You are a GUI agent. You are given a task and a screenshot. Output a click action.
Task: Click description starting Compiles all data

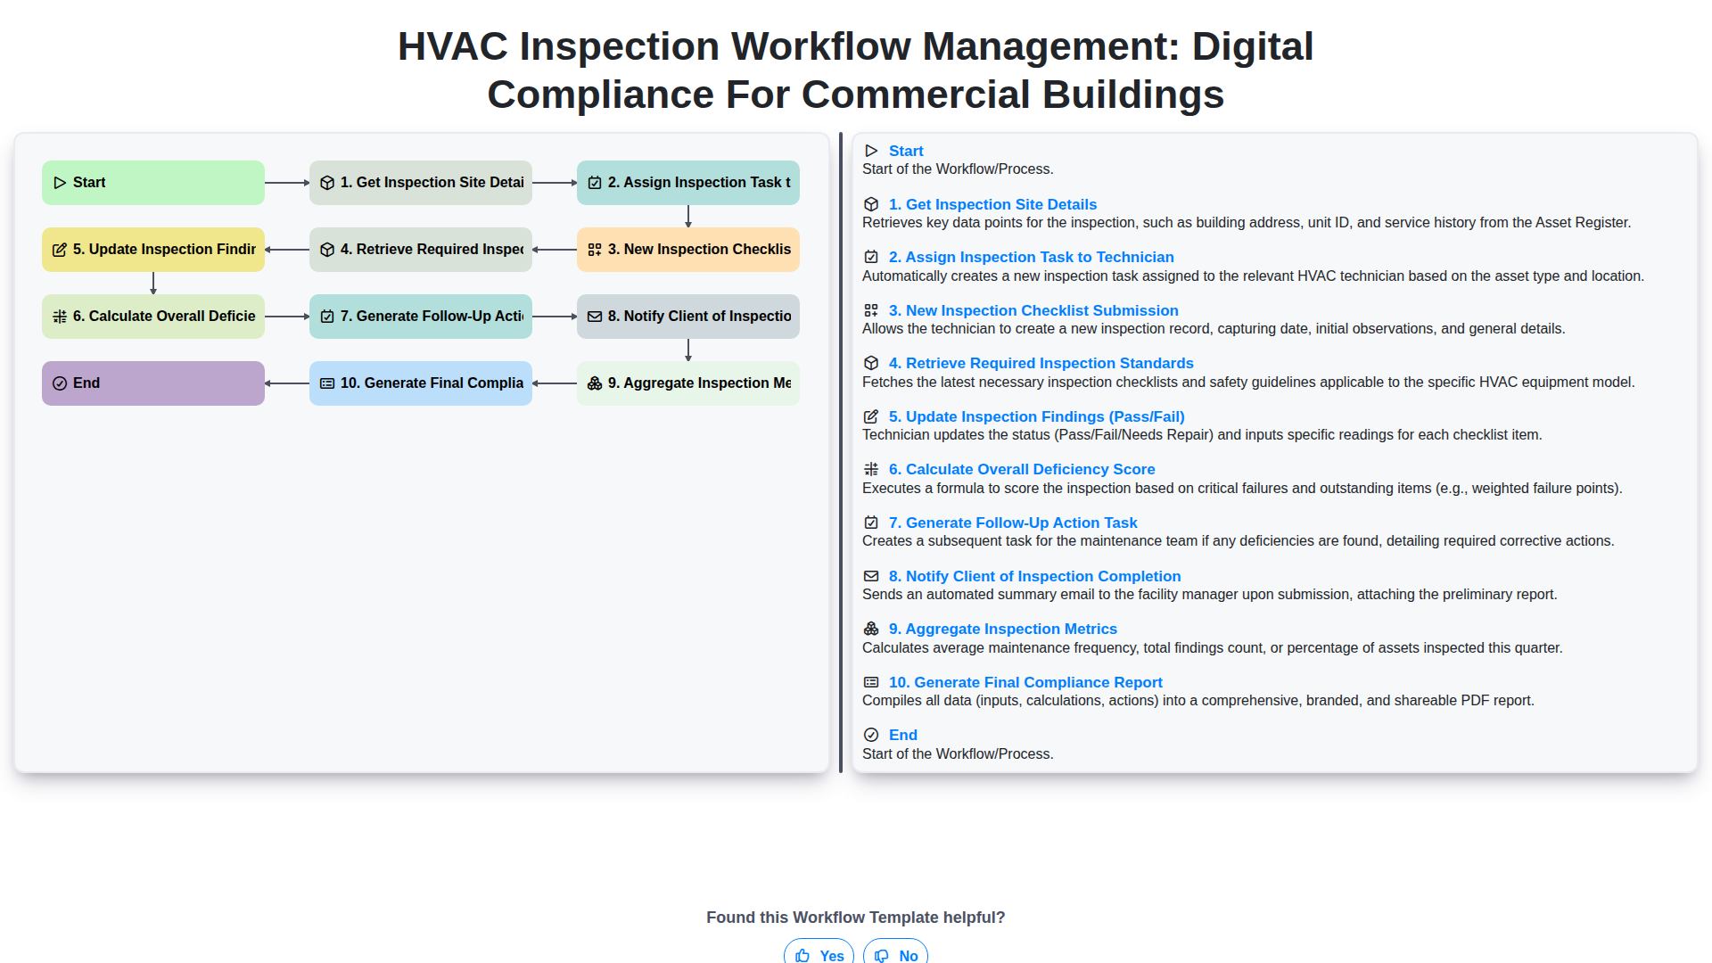[x=1198, y=701]
